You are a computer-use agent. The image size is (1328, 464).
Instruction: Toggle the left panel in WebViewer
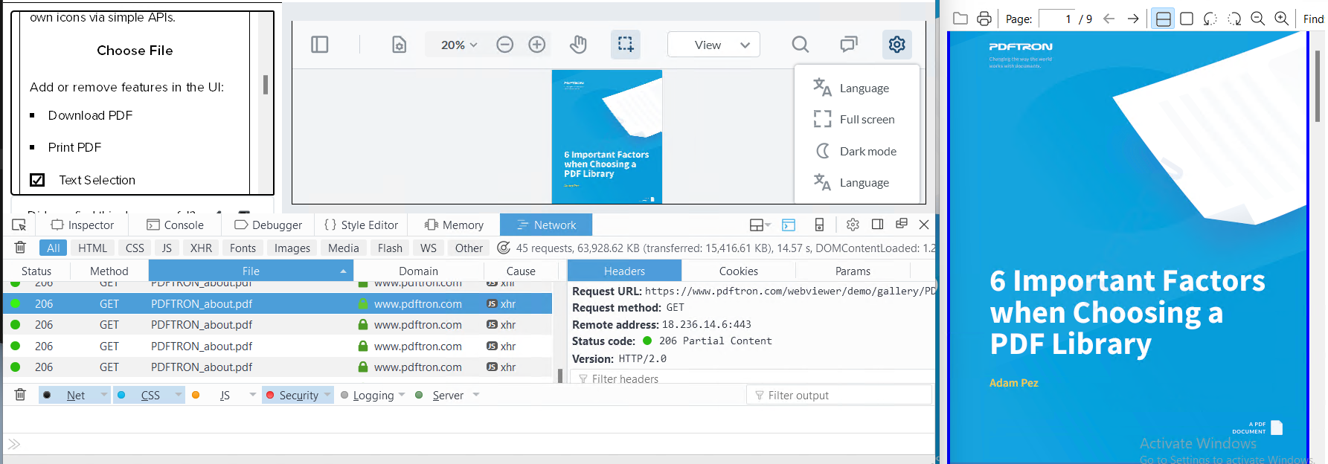coord(320,45)
